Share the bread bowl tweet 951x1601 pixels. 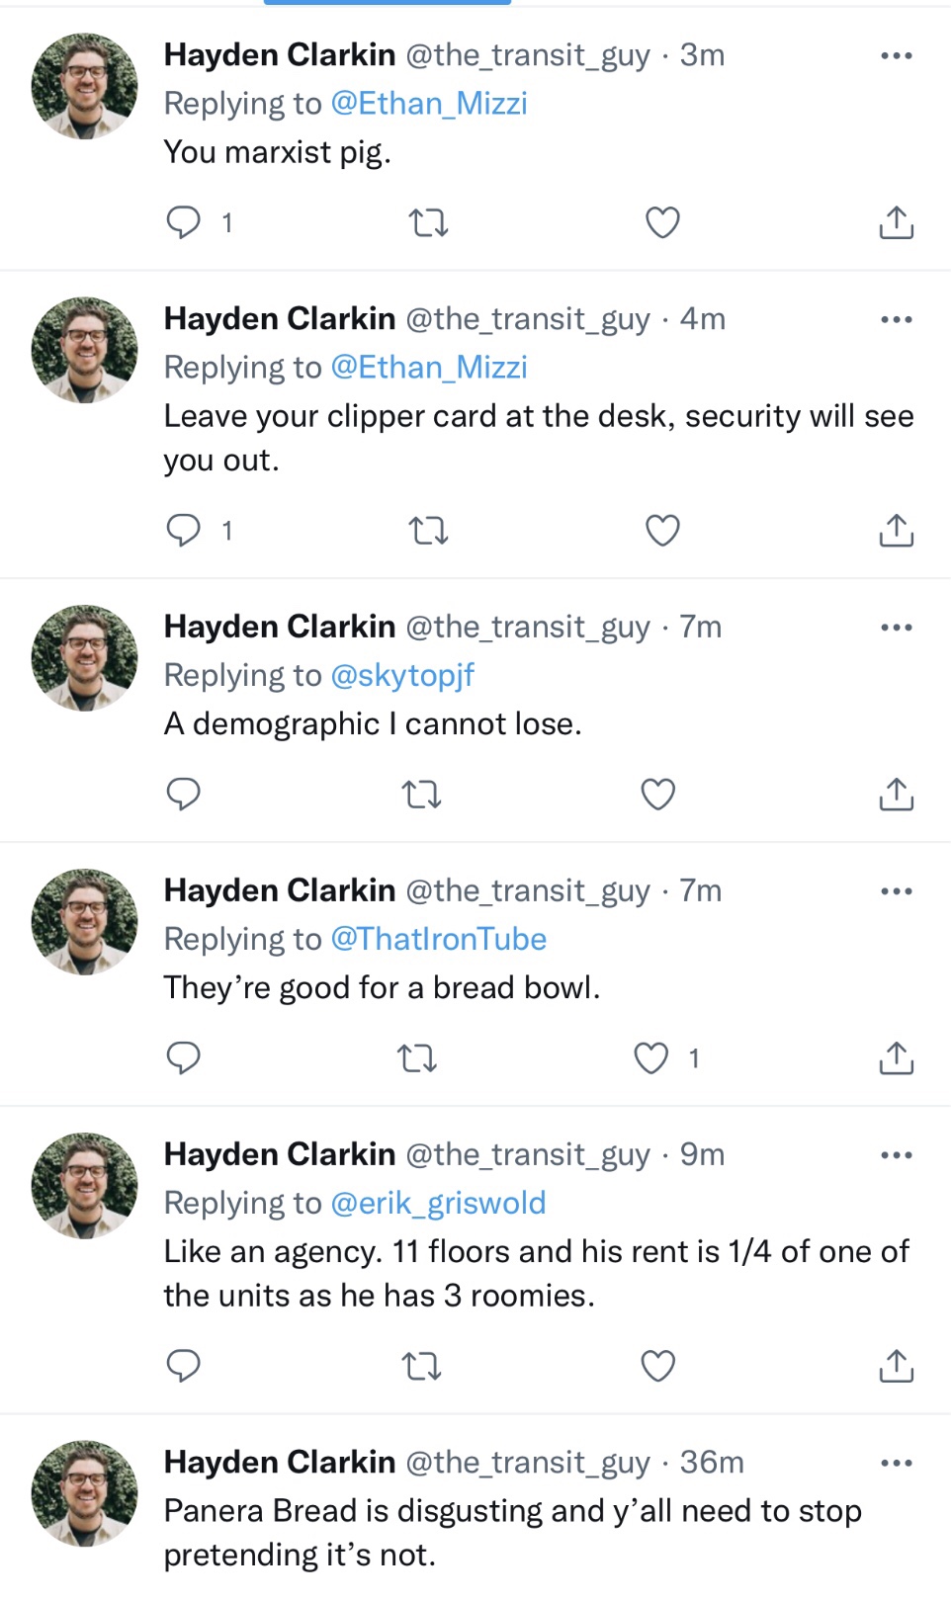(896, 1058)
